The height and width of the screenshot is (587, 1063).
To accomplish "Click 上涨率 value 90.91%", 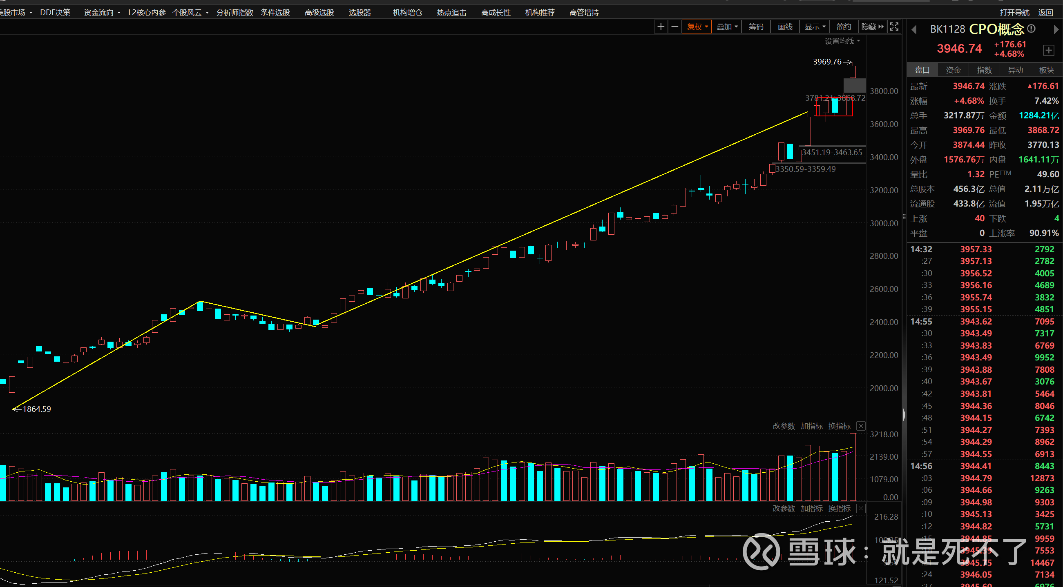I will (1044, 233).
